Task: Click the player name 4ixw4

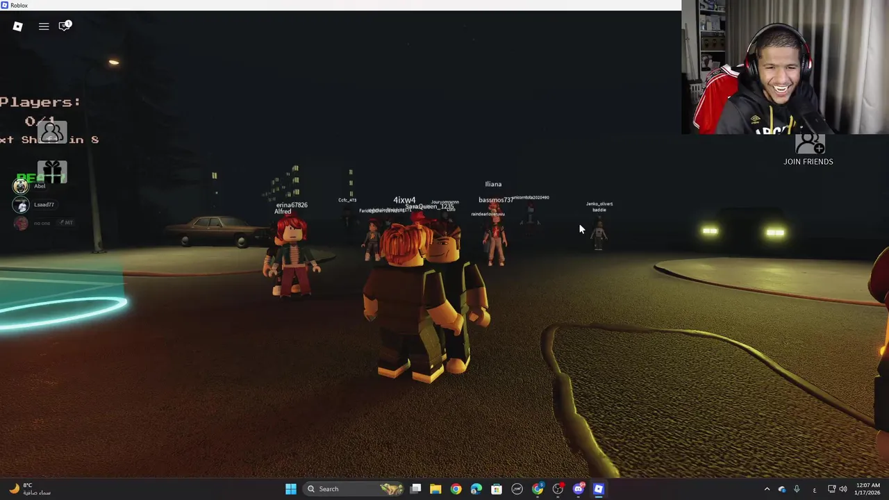Action: tap(404, 200)
